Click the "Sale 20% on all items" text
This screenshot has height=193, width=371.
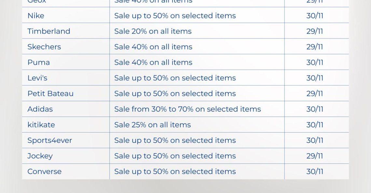[153, 31]
